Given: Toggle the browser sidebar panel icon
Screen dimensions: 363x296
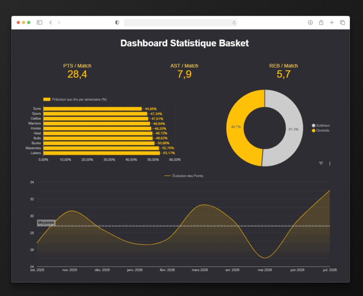Looking at the screenshot, I should tap(39, 23).
